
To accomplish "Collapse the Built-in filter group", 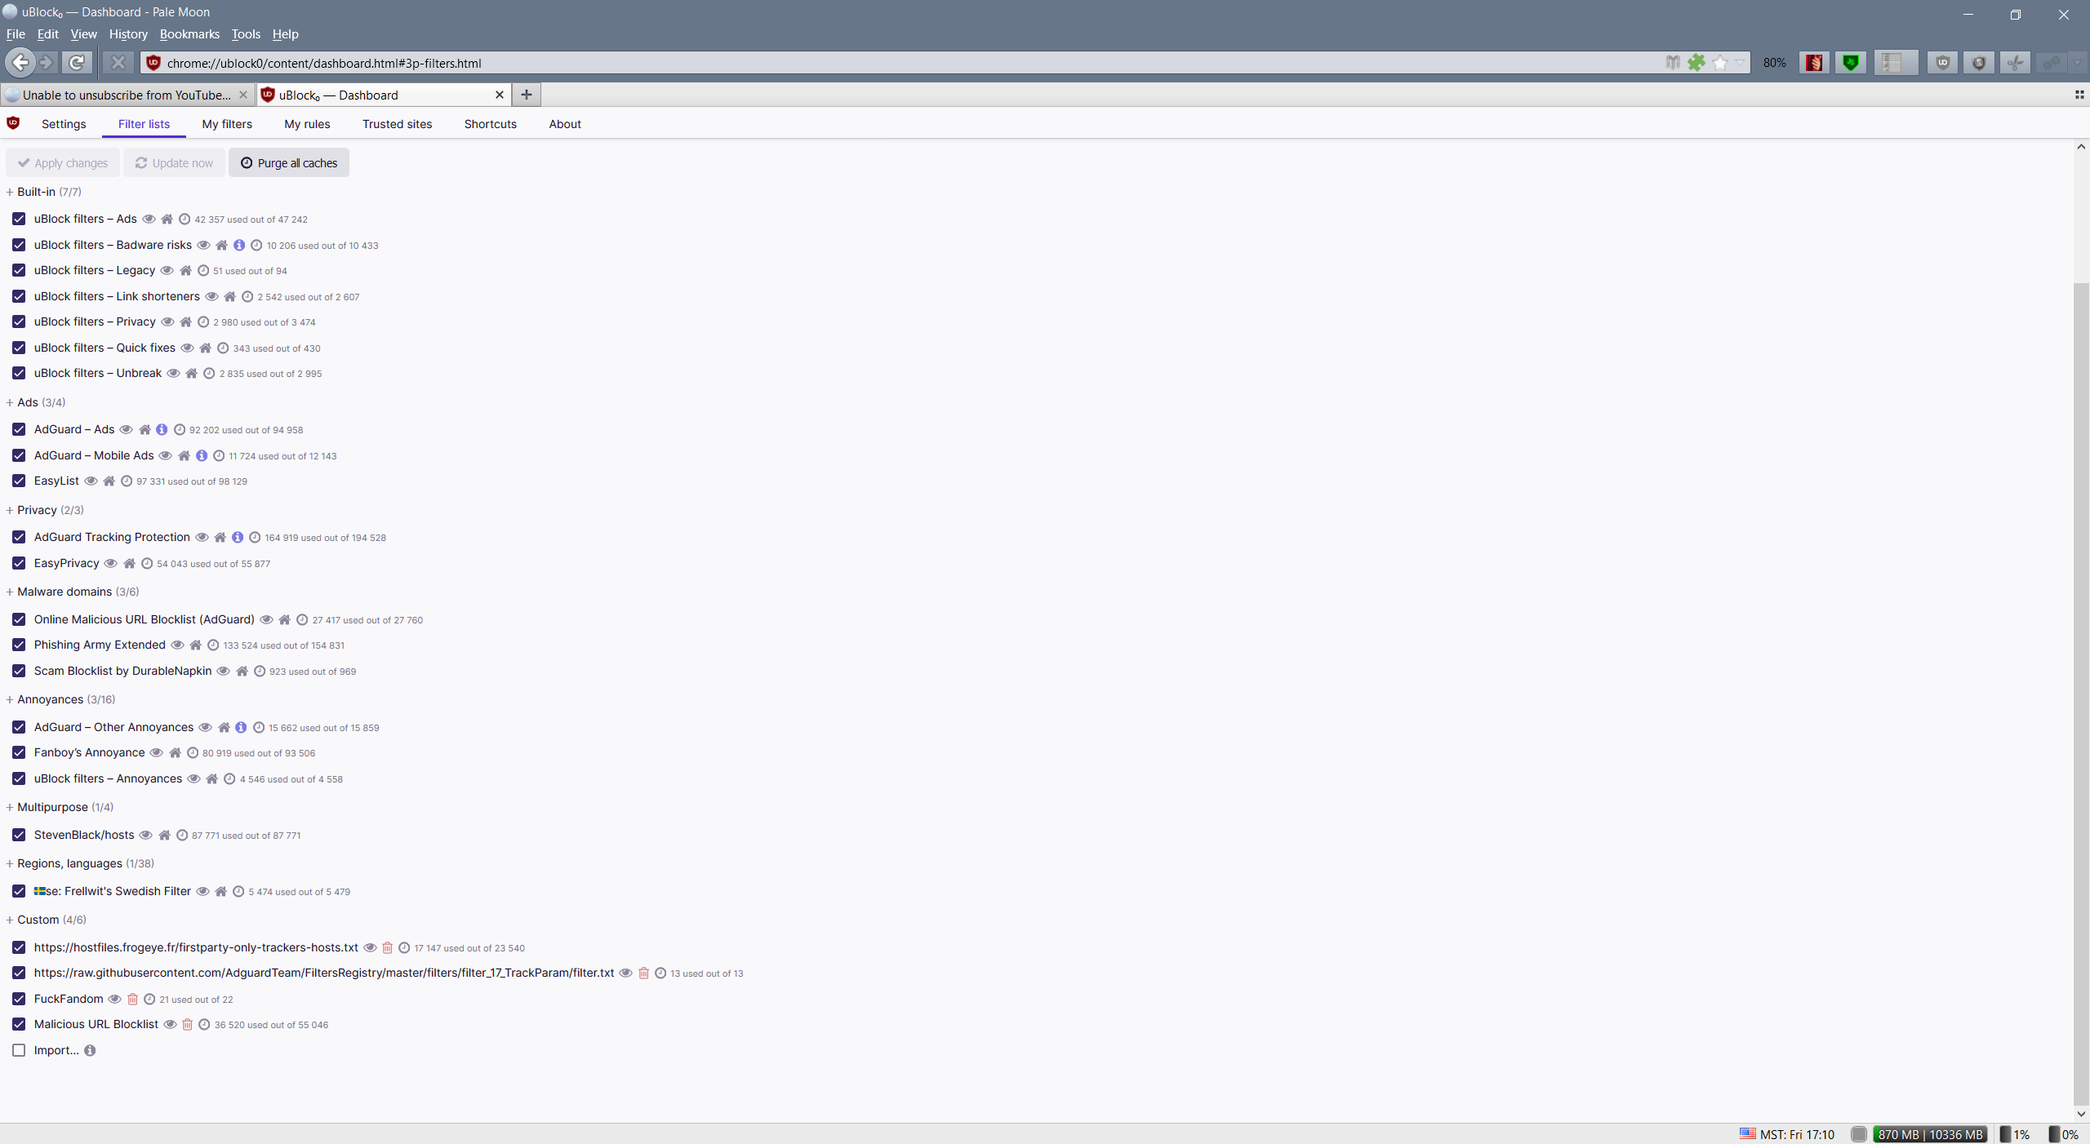I will (10, 193).
